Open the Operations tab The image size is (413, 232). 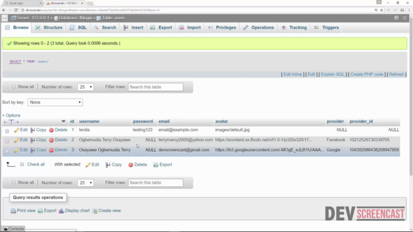tap(258, 28)
